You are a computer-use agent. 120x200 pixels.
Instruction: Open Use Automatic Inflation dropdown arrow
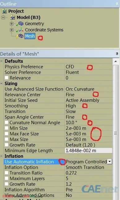[x=109, y=162]
